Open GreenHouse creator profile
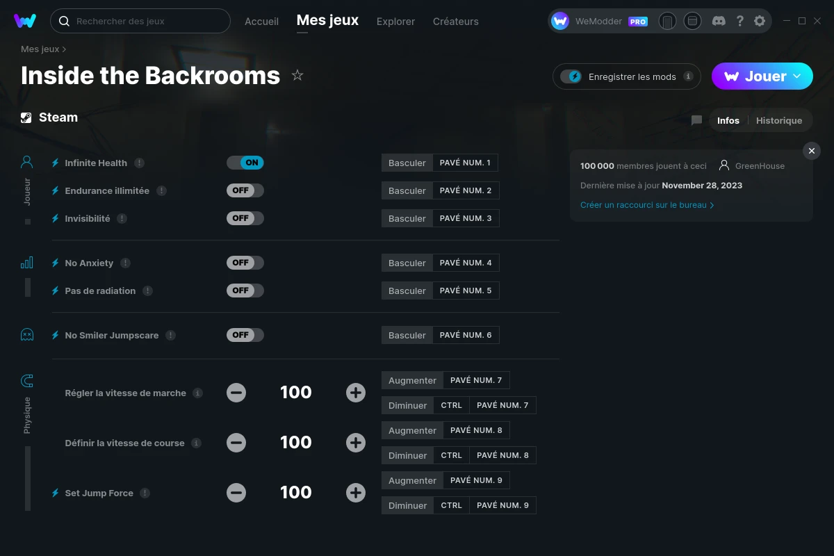Screen dimensions: 834x556 coord(753,166)
